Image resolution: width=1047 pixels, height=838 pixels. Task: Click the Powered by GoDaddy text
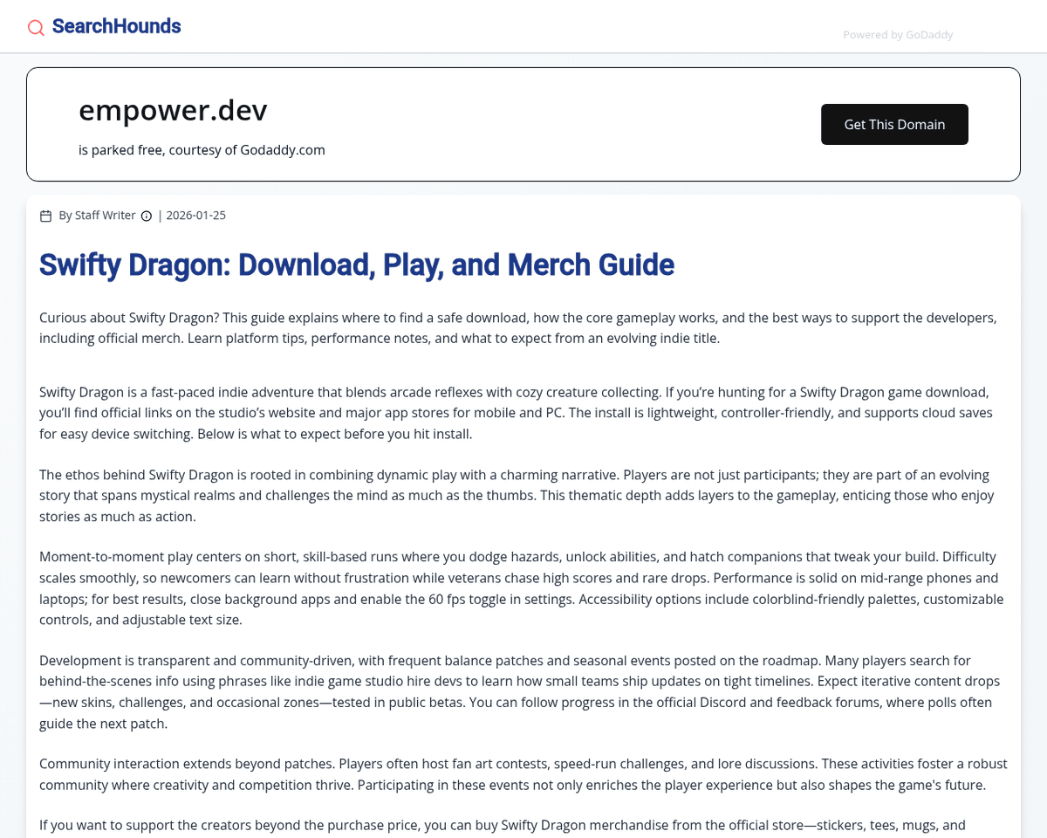point(897,35)
